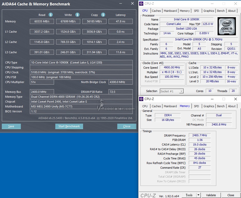The image size is (241, 198).
Task: Click the CPU-Z app icon in top window title bar
Action: pos(141,4)
